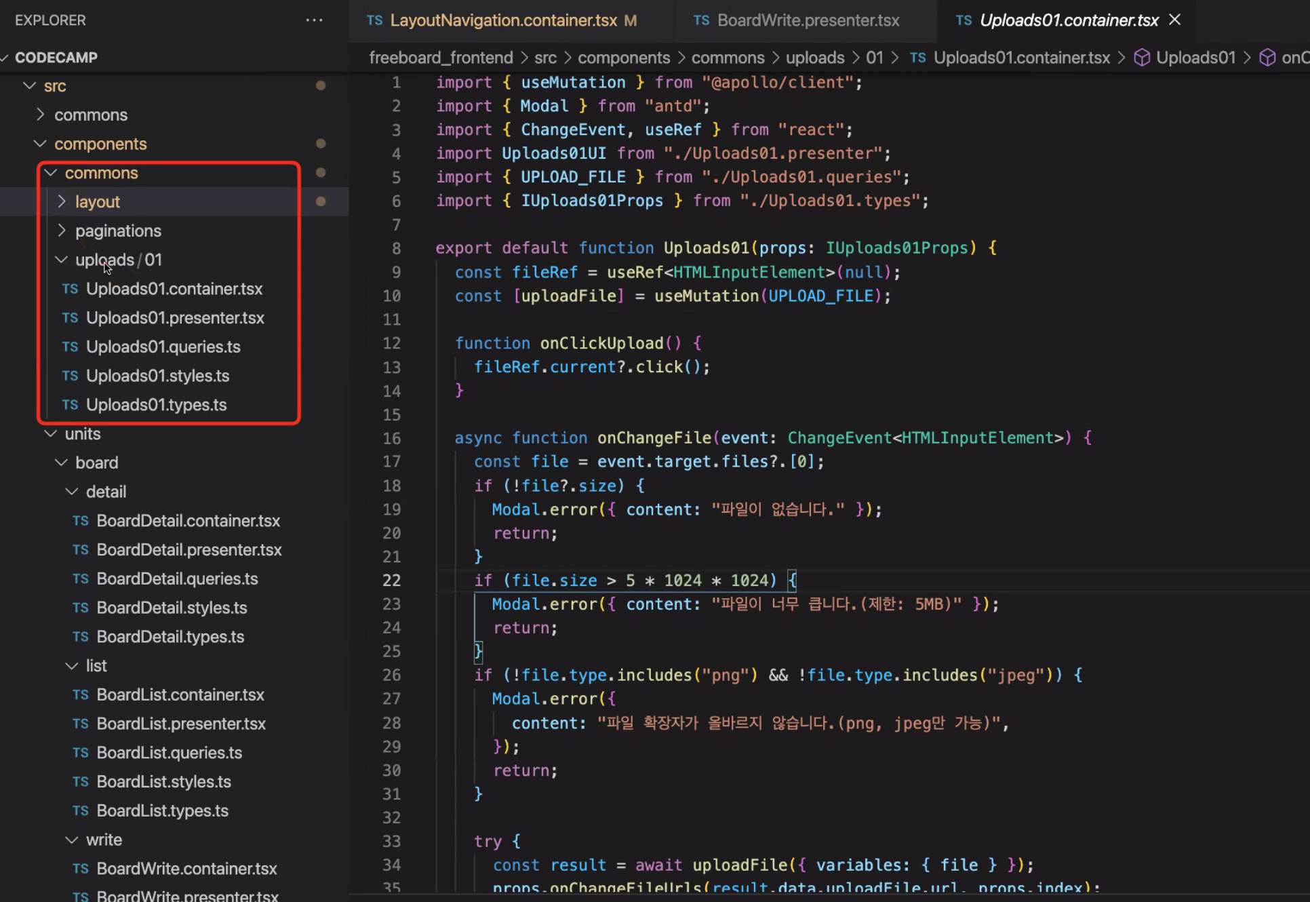Click line number 22 in gutter
This screenshot has width=1310, height=902.
point(391,581)
